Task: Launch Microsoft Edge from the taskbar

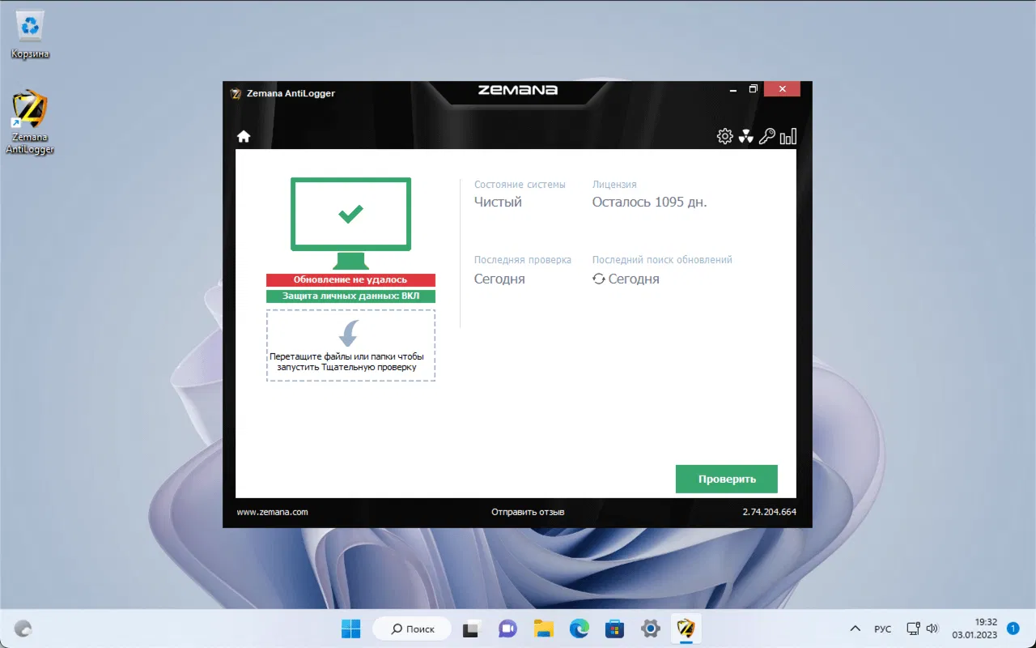Action: coord(579,629)
